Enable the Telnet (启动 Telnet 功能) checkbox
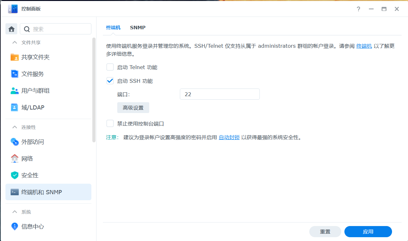This screenshot has width=408, height=241. (110, 67)
